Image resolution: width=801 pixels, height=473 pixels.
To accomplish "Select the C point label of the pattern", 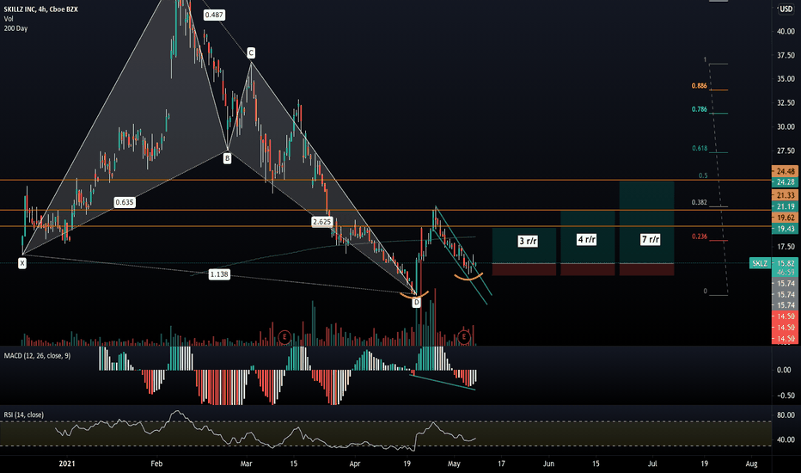I will point(251,52).
